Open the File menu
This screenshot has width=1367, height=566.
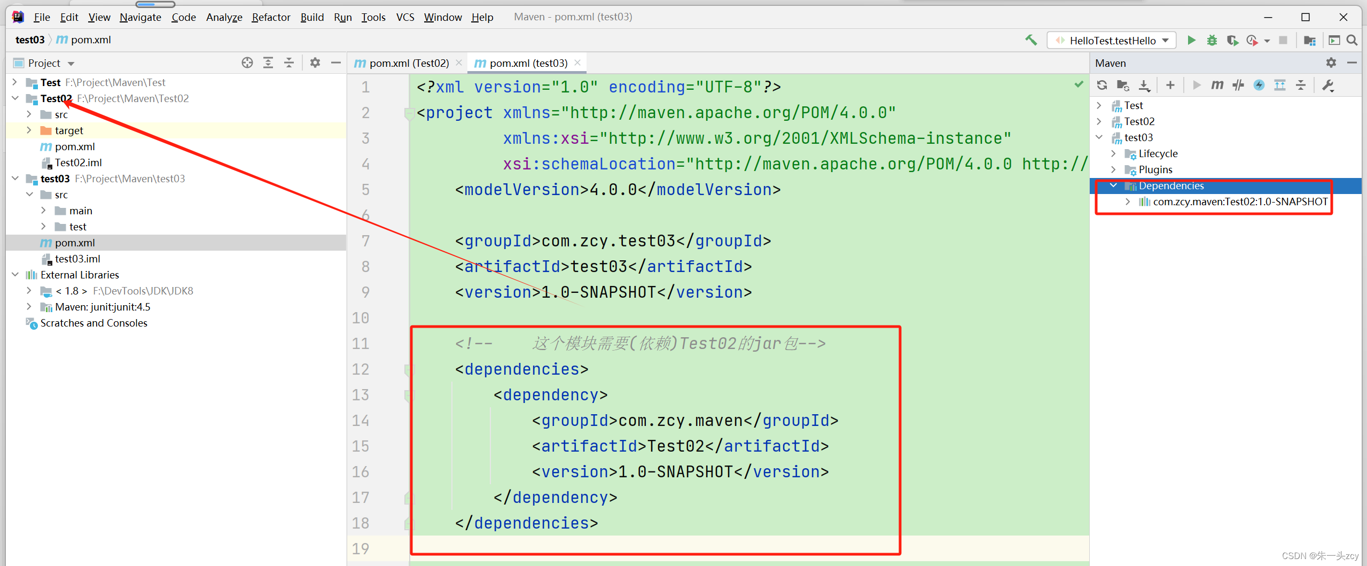(42, 17)
